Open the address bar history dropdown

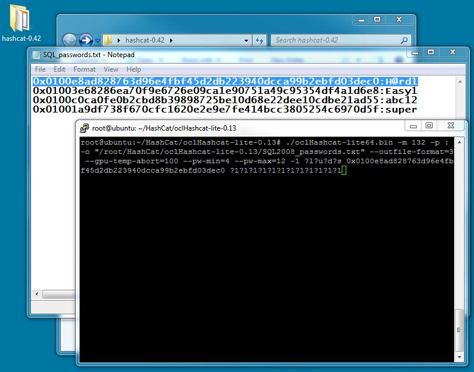tap(246, 40)
